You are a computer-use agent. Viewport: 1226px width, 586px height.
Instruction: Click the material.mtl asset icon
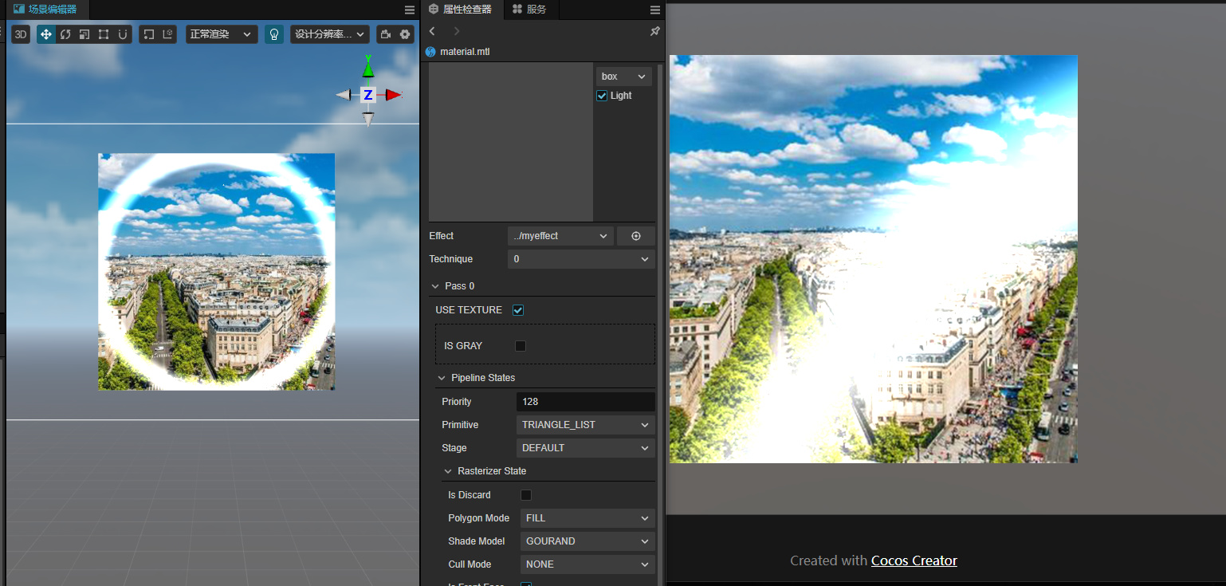click(431, 52)
